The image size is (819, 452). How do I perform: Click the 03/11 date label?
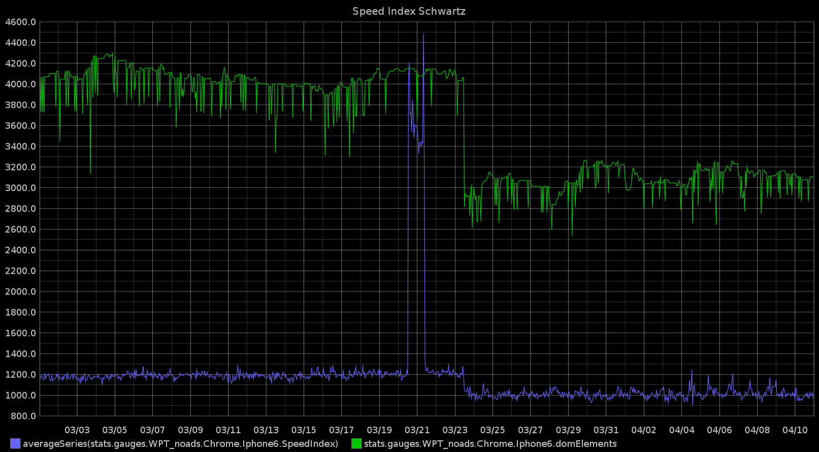point(228,430)
